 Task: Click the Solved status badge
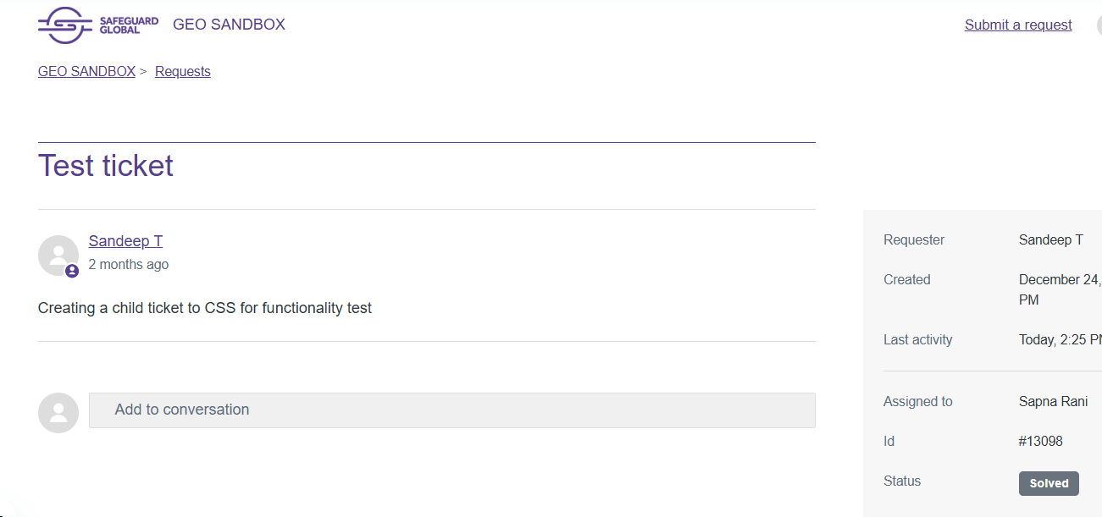(x=1049, y=483)
